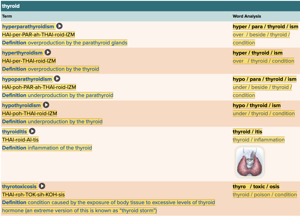Screen dimensions: 300x216
Task: Open the thyroiditis term link
Action: [x=14, y=132]
